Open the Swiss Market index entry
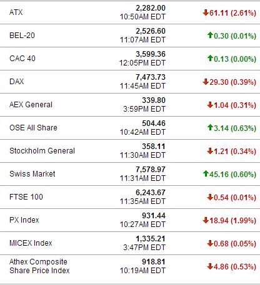Viewport: 260px width, 285px height. 32,174
